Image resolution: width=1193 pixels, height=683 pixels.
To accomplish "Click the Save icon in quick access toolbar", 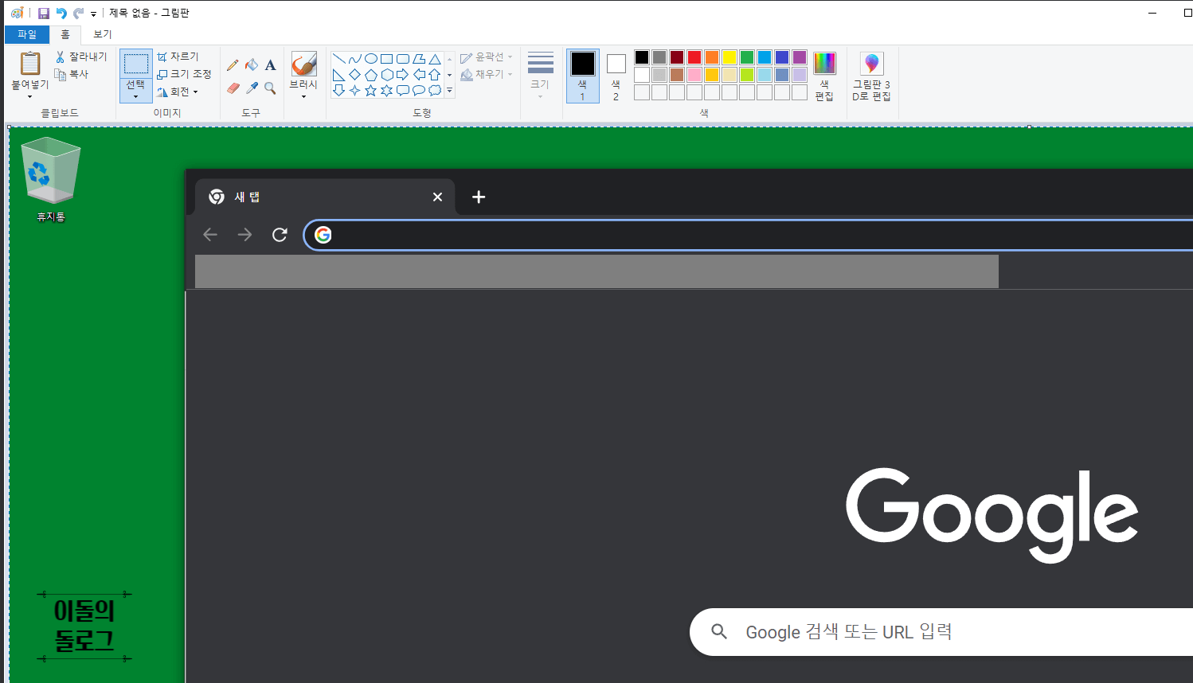I will tap(44, 14).
